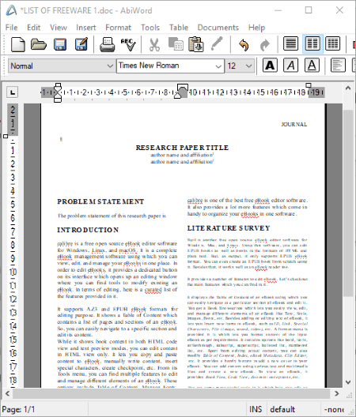The width and height of the screenshot is (356, 417).
Task: Open the Documents menu
Action: (218, 28)
